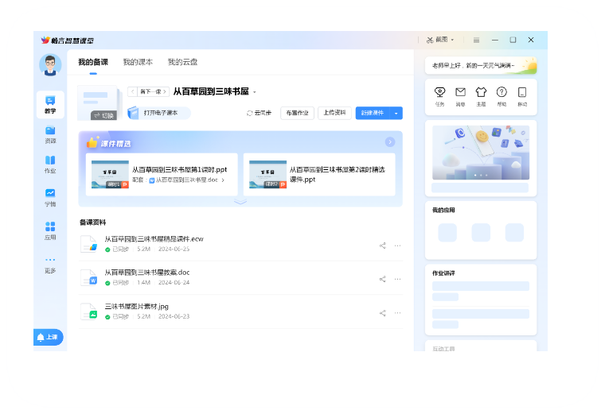Open the 作业 (Homework) sidebar icon
Screen dimensions: 605x414
point(50,164)
